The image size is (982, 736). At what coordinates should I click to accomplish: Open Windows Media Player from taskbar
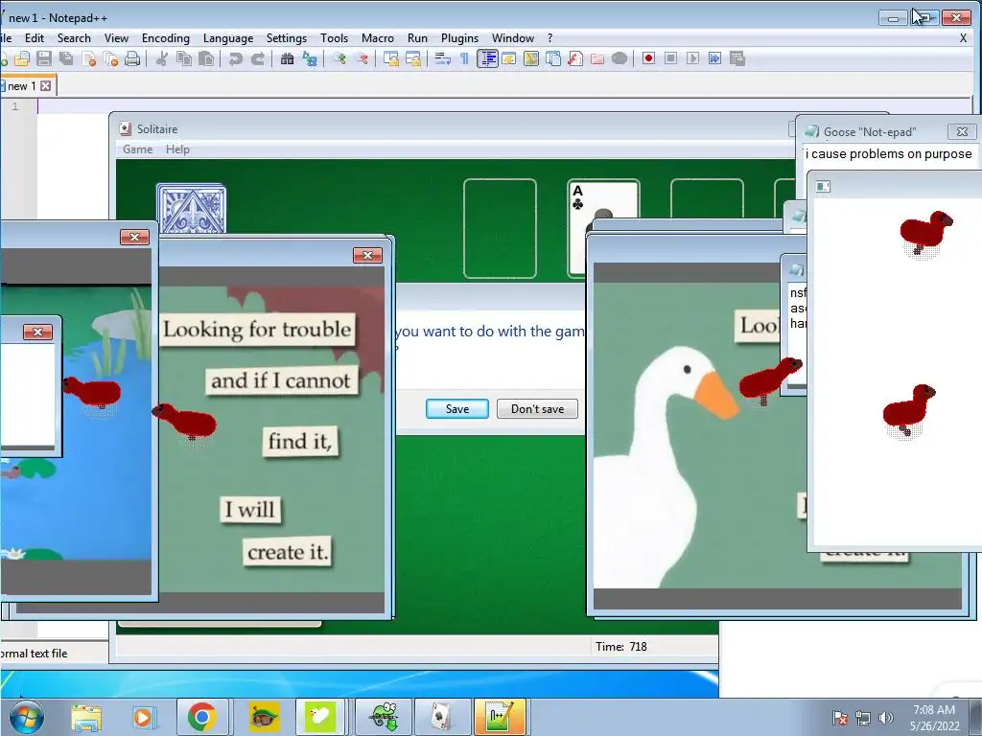143,717
